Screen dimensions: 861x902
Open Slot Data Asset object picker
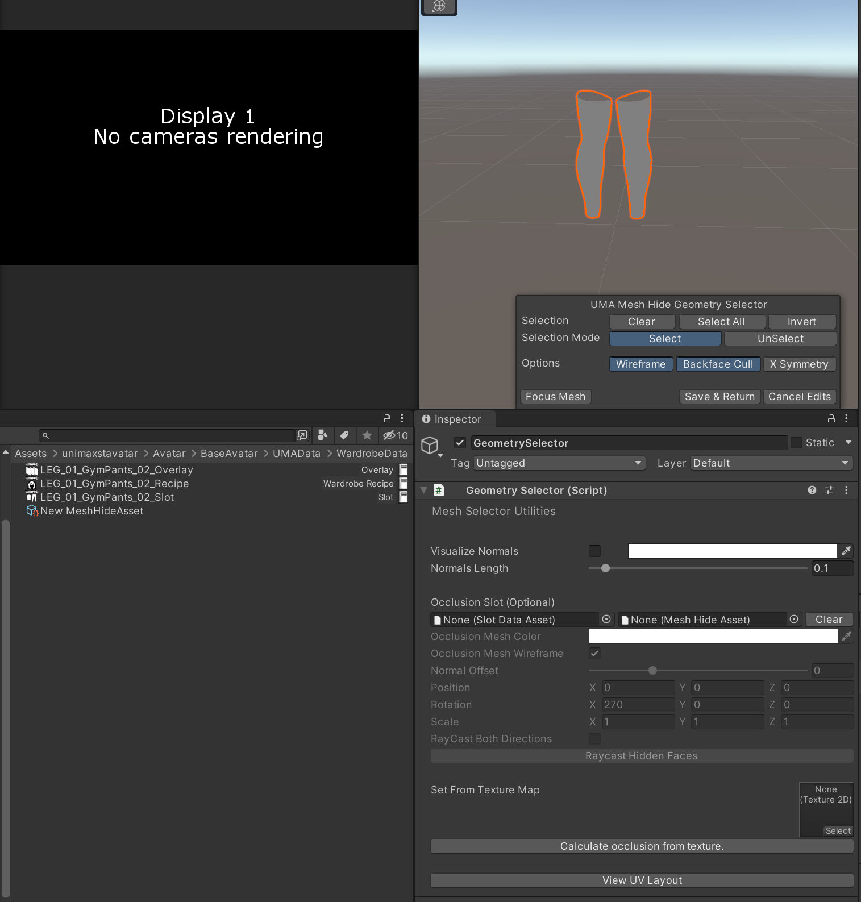tap(606, 619)
